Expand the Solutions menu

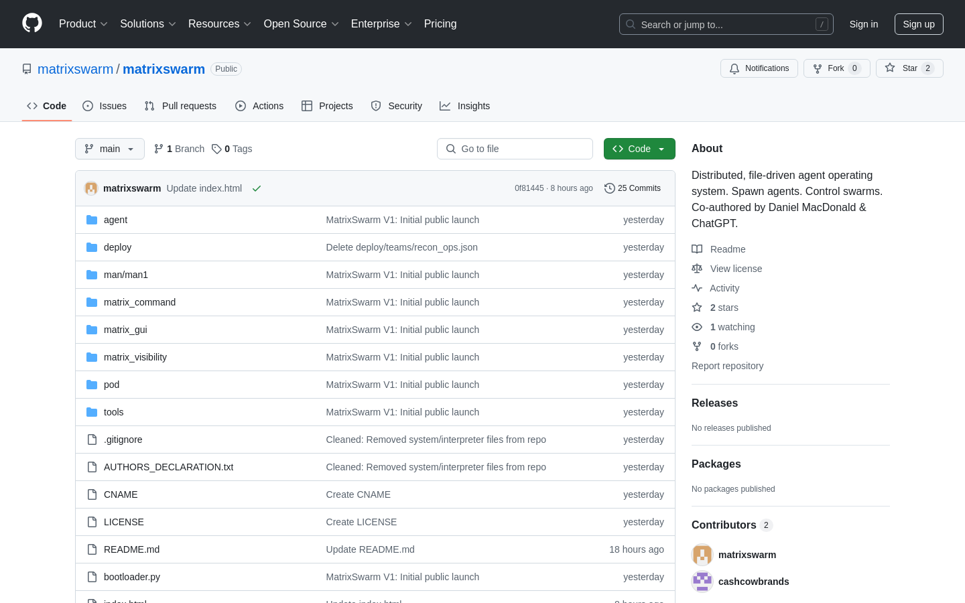[x=148, y=23]
